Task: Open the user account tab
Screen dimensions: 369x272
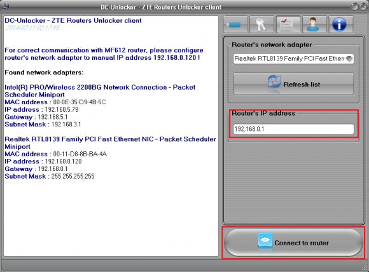Action: click(x=314, y=24)
